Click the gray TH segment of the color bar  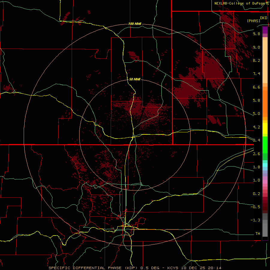tap(265, 230)
